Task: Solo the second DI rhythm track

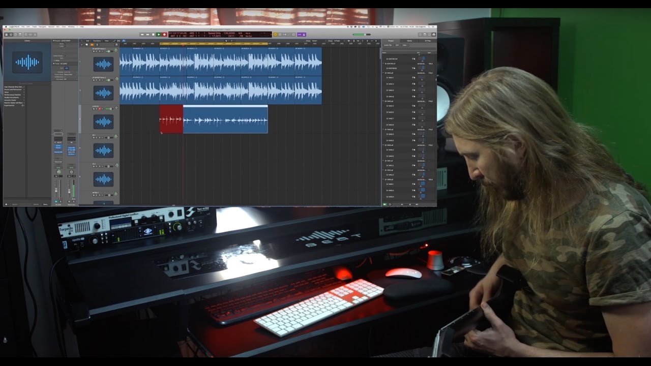Action: coord(96,80)
